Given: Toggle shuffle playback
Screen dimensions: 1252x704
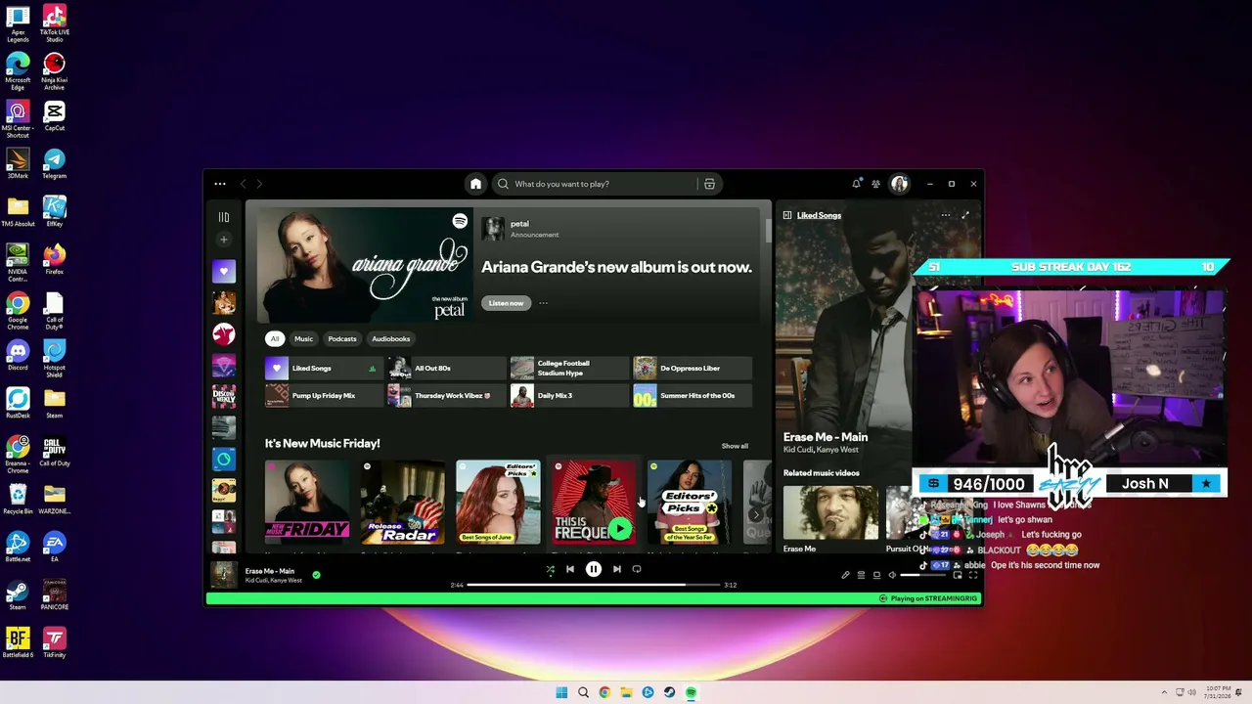Looking at the screenshot, I should pyautogui.click(x=550, y=569).
